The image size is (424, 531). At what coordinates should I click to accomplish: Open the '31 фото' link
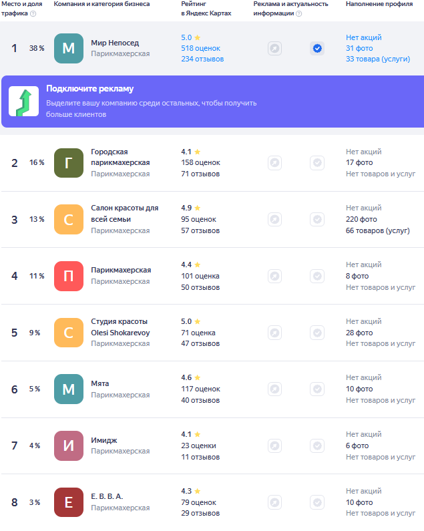click(359, 48)
